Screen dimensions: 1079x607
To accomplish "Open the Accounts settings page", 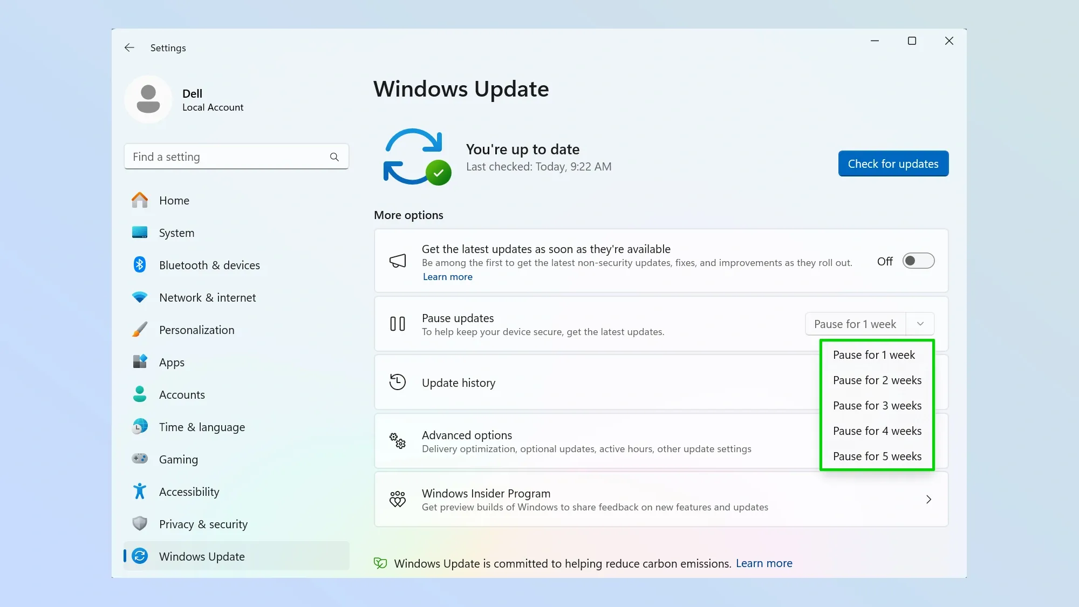I will click(x=182, y=394).
